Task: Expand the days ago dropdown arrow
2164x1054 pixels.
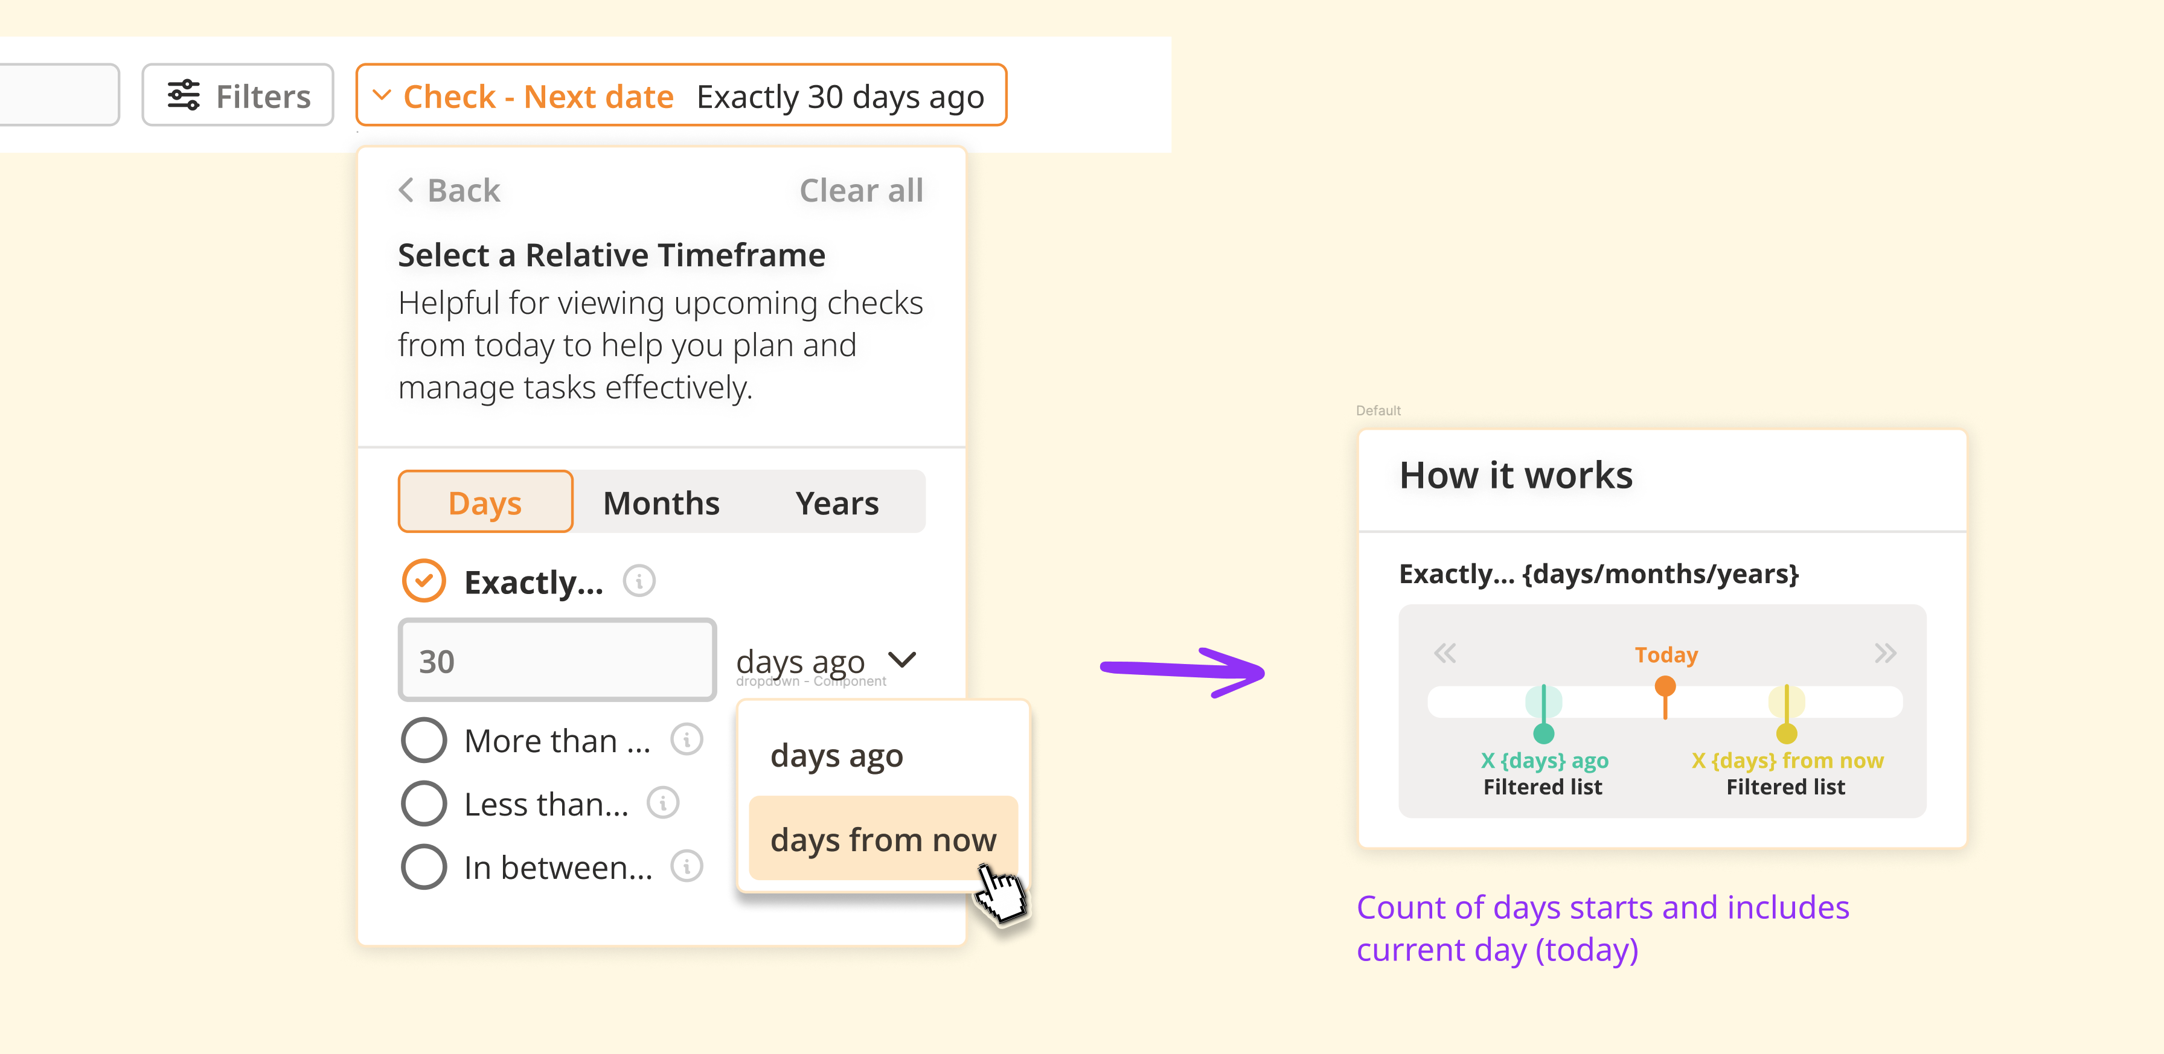Action: (x=902, y=659)
